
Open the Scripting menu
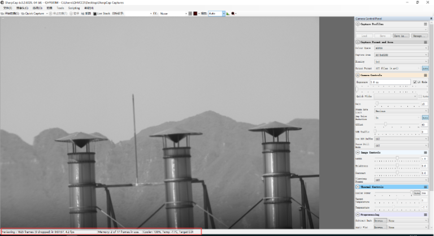[74, 8]
